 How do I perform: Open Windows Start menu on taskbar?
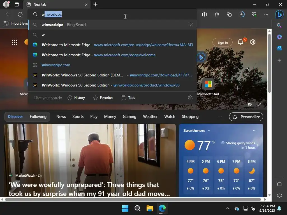click(125, 208)
